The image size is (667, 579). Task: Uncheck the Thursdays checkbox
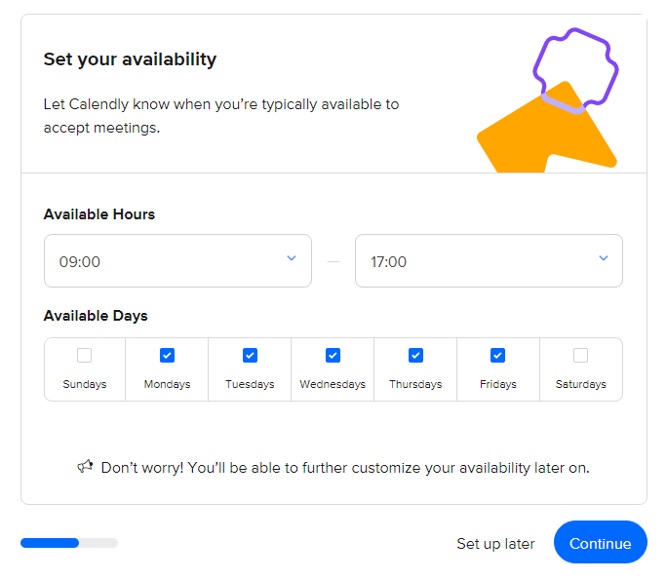point(416,355)
